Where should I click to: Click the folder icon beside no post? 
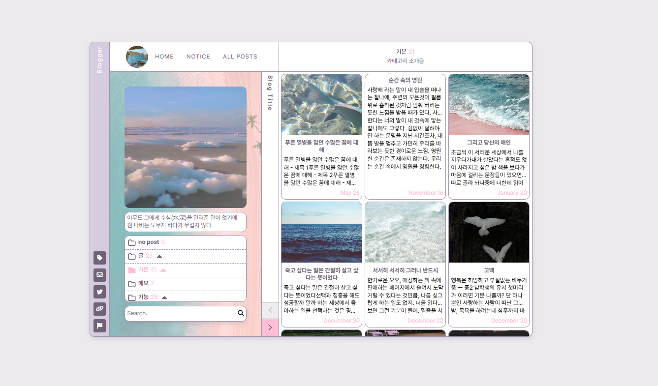click(132, 242)
